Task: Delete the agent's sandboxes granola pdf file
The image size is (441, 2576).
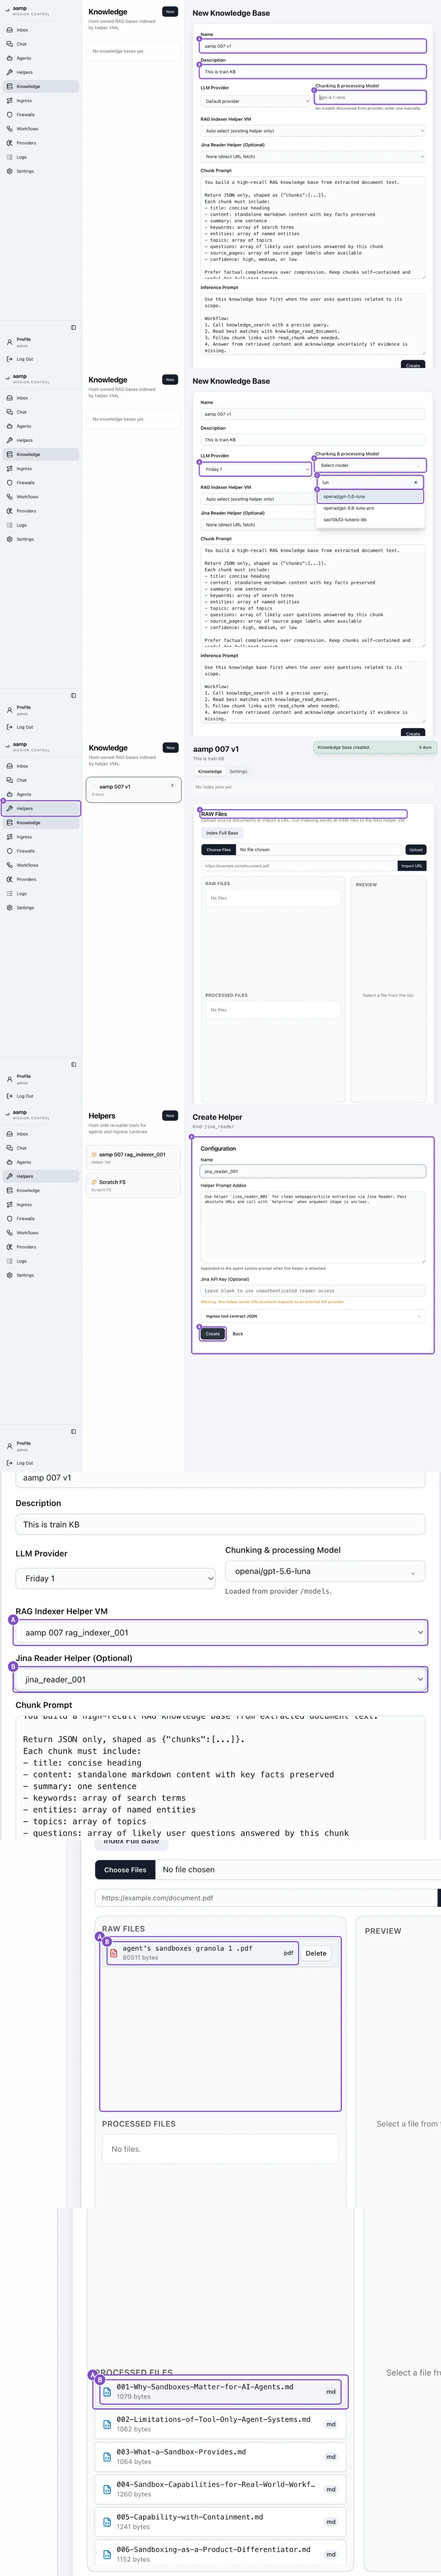Action: click(316, 1953)
